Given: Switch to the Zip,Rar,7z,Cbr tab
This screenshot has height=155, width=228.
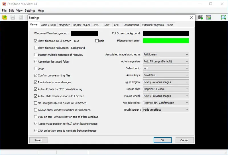Looking at the screenshot, I should pos(82,25).
